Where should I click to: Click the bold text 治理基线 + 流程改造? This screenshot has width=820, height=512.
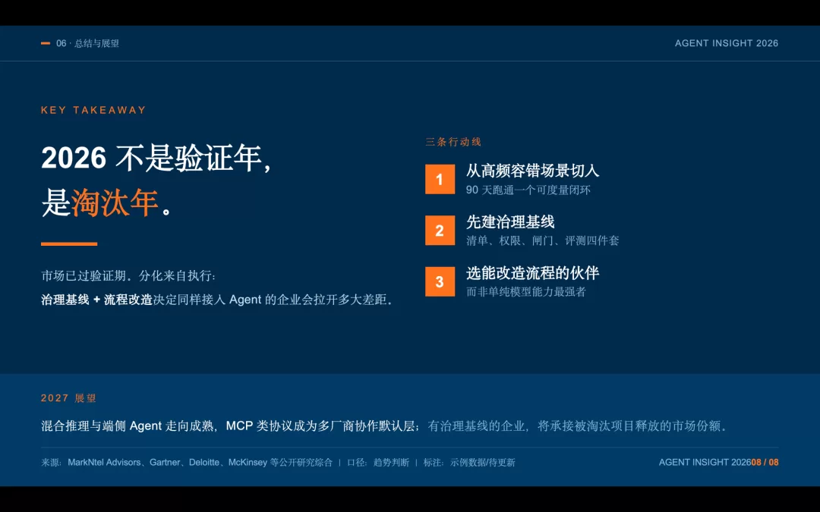point(96,300)
